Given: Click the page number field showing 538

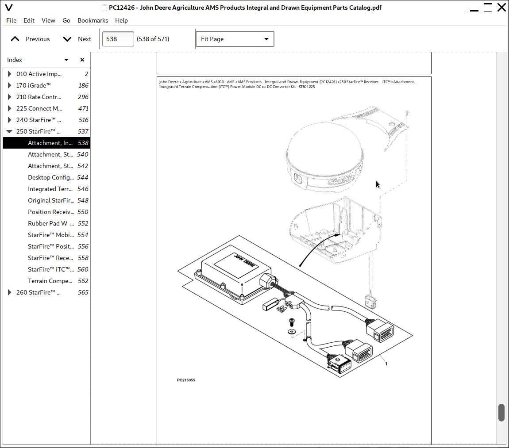Looking at the screenshot, I should [118, 39].
